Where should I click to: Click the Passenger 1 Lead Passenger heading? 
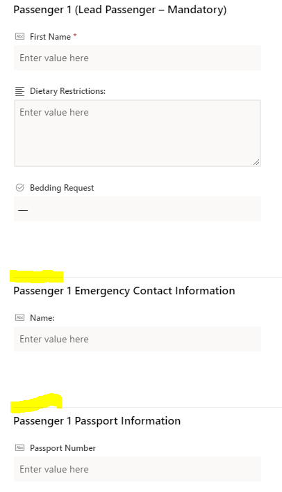pyautogui.click(x=120, y=10)
